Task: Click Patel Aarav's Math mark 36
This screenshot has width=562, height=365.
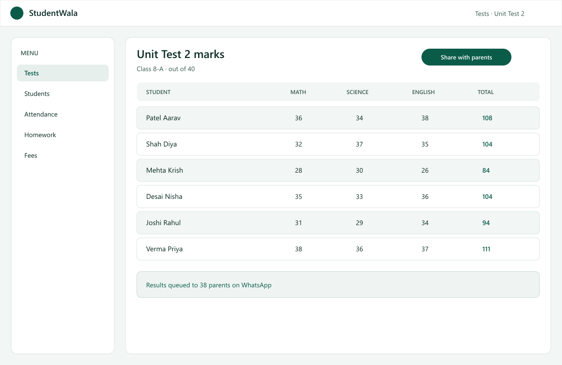Action: tap(299, 118)
